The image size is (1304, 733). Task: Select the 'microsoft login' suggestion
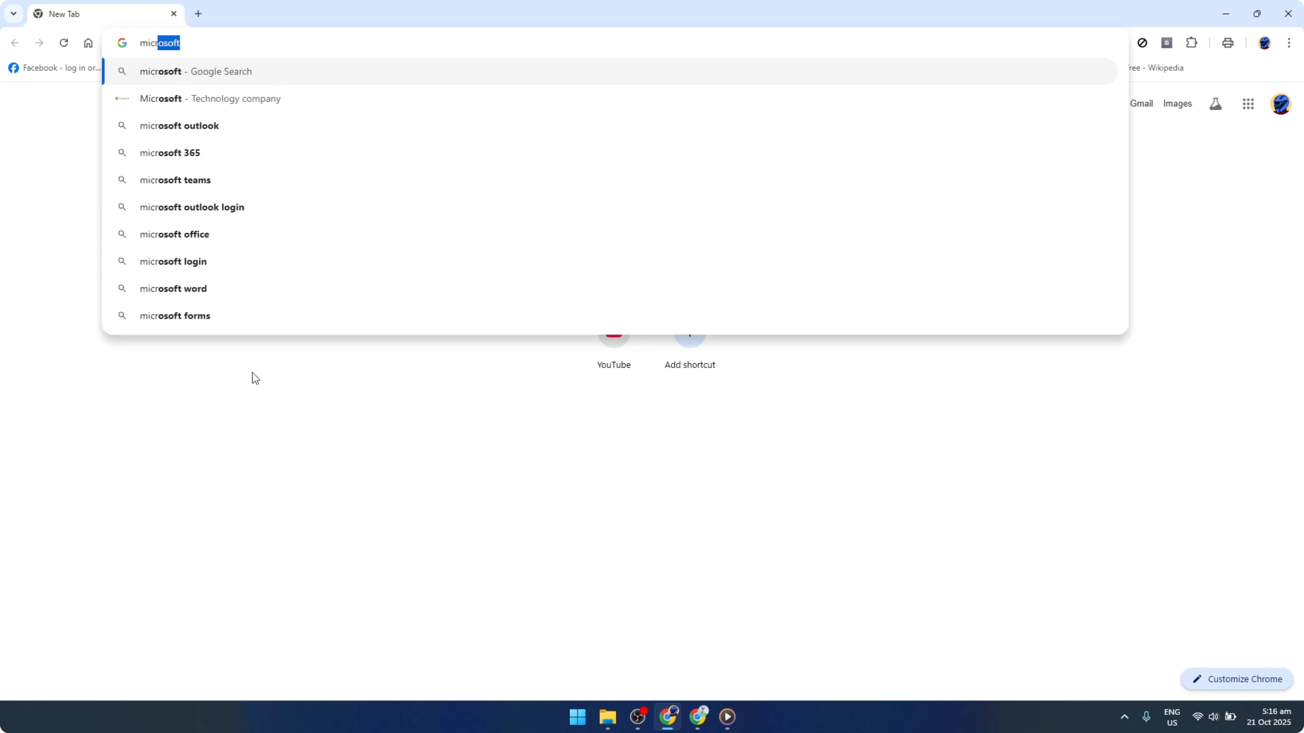610,262
